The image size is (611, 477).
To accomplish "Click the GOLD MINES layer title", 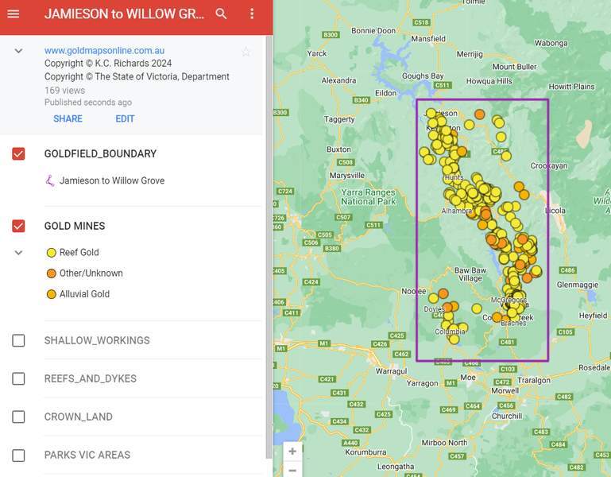I will (75, 226).
